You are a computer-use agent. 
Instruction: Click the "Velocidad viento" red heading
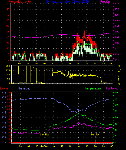20,2
